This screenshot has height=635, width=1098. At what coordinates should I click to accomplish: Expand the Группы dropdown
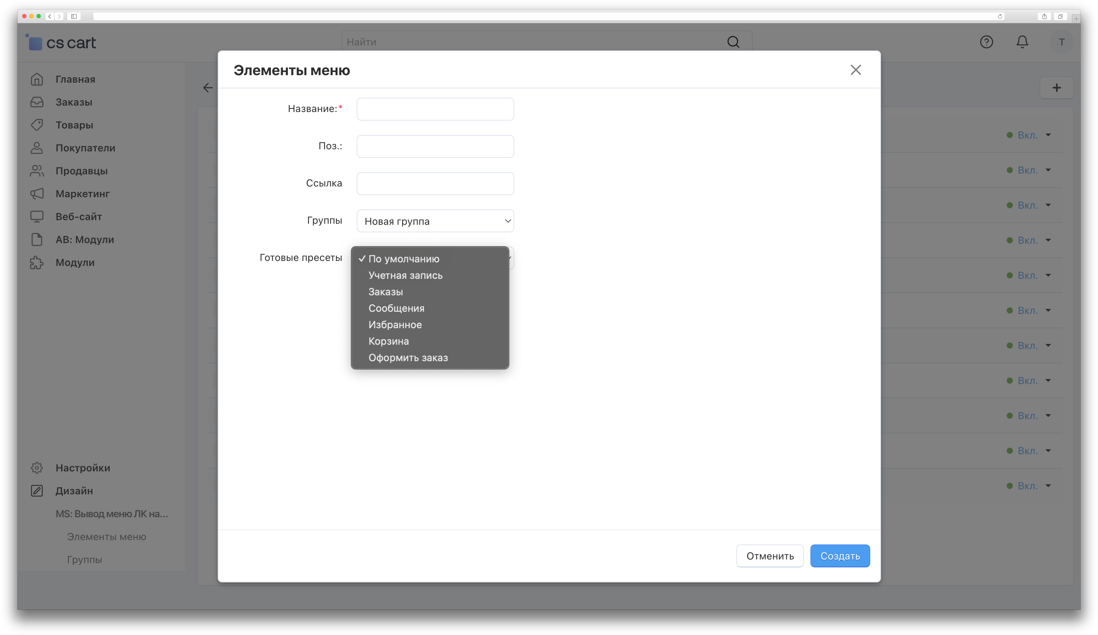(435, 221)
